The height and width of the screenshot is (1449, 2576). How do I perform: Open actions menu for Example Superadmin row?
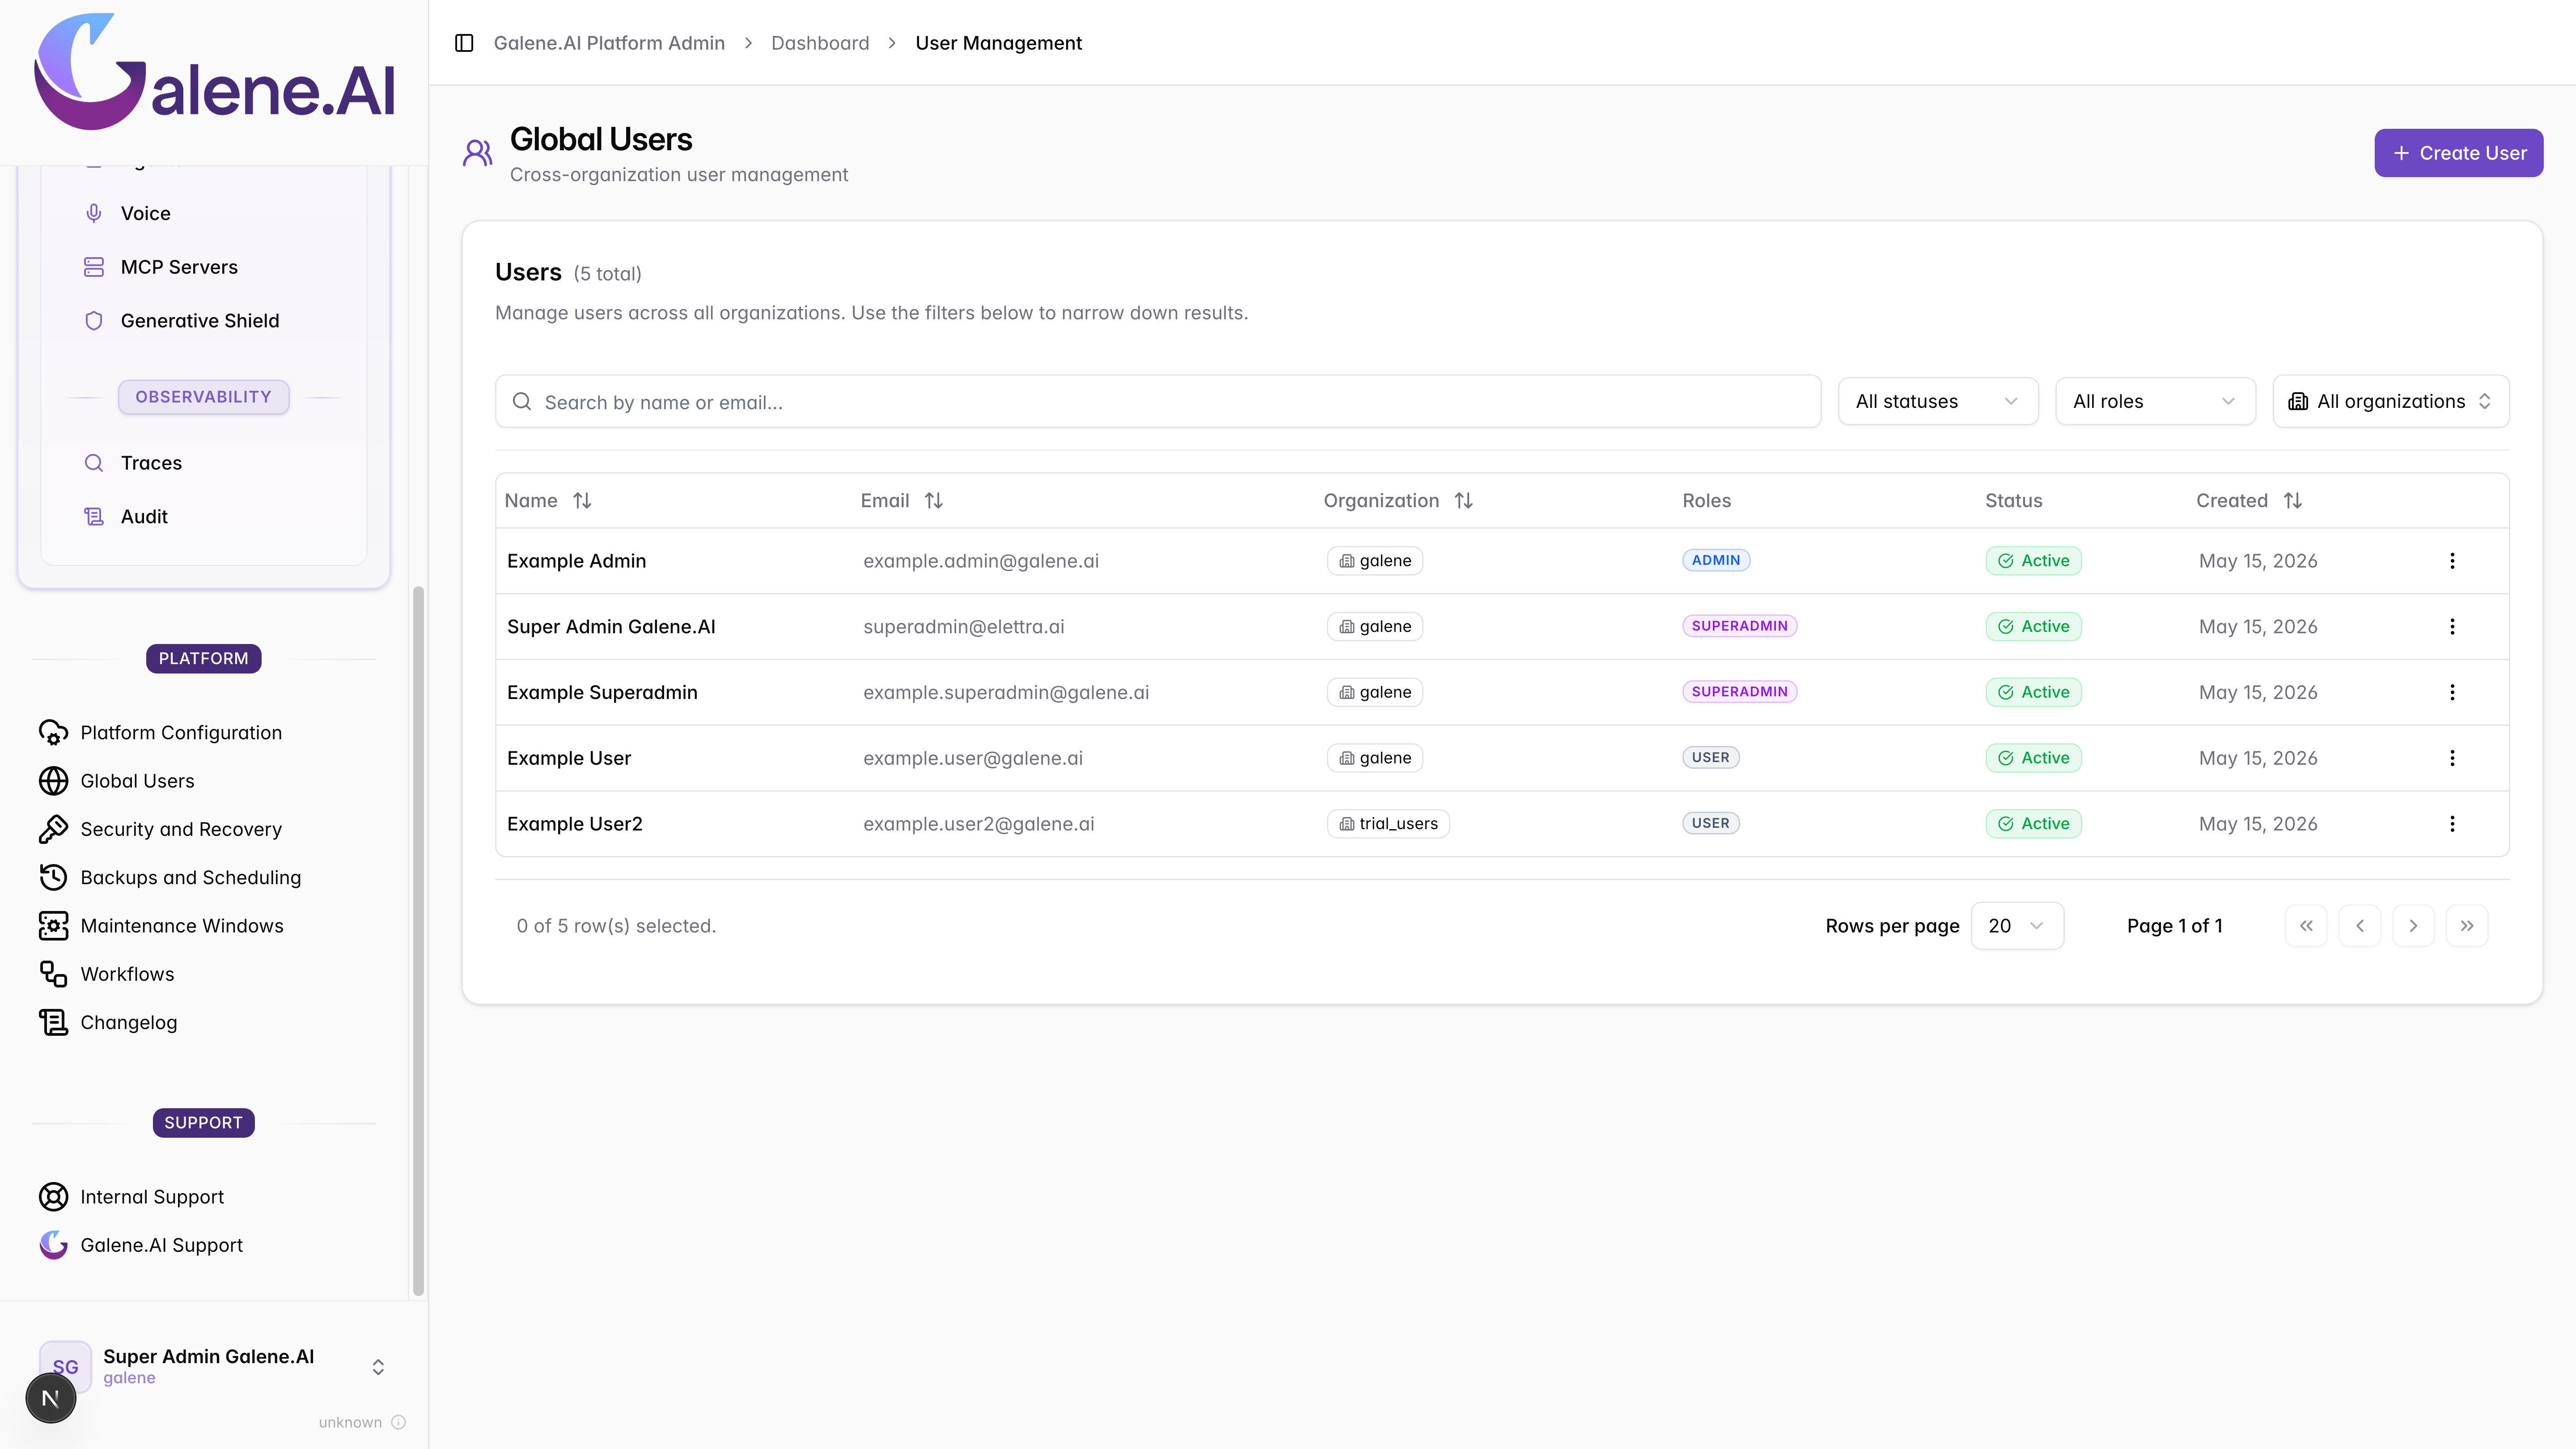2452,692
